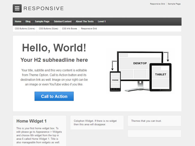Click the RESPONSIVE site title text
Screen dimensions: 195x146
[x=44, y=8]
